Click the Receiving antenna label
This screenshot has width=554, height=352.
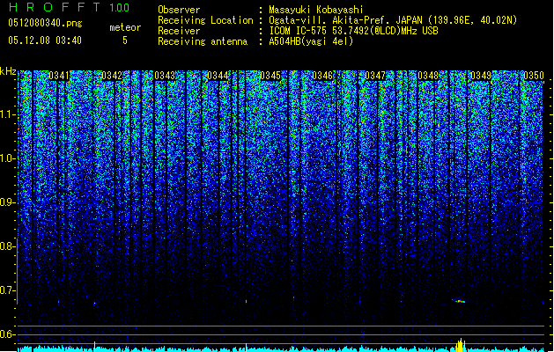coord(203,41)
